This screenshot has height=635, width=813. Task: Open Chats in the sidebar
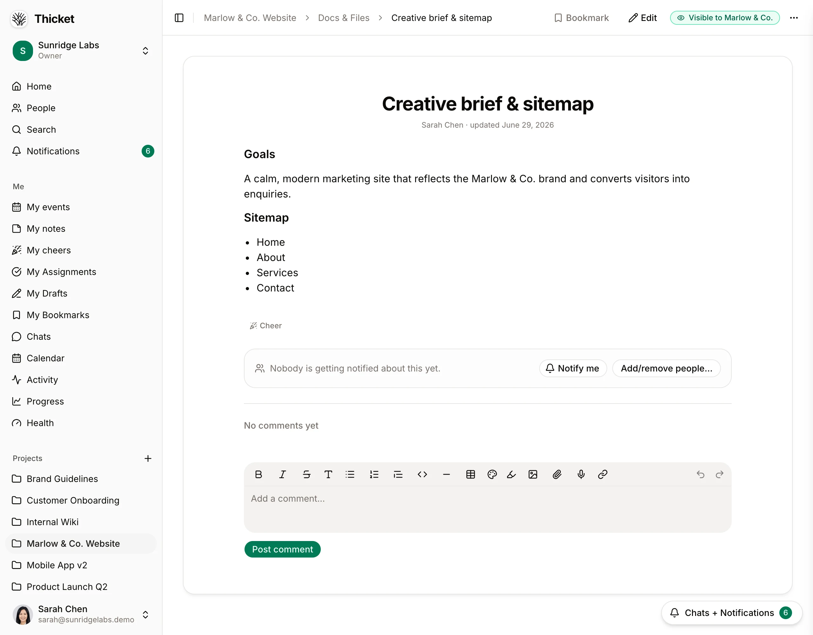(x=81, y=337)
